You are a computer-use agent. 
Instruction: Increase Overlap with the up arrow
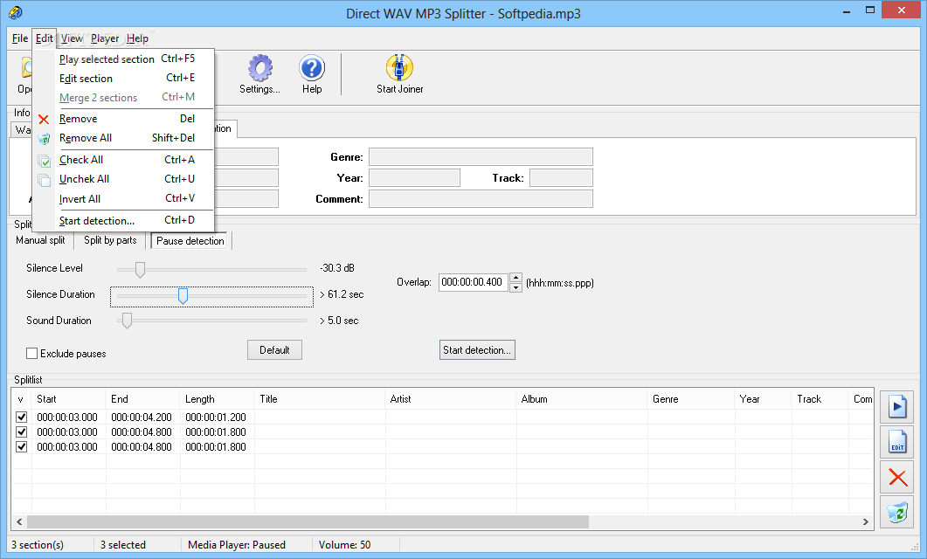pos(515,278)
